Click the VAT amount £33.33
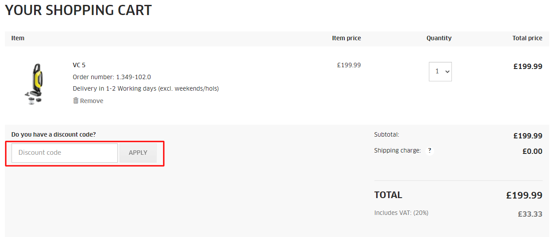Screen dimensions: 559x237 530,214
